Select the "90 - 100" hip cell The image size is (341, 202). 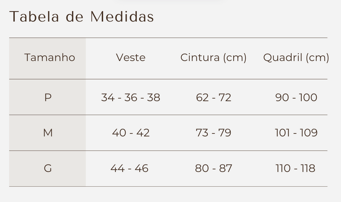[x=296, y=97]
